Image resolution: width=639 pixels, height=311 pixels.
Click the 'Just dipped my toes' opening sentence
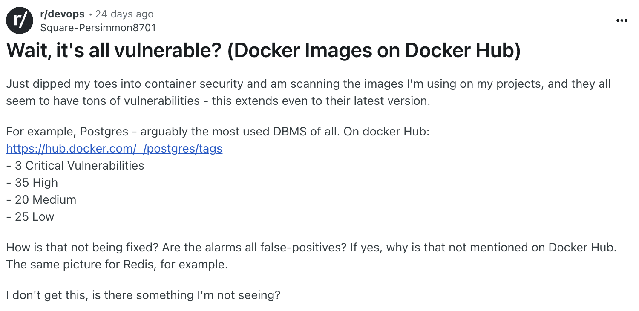coord(308,84)
